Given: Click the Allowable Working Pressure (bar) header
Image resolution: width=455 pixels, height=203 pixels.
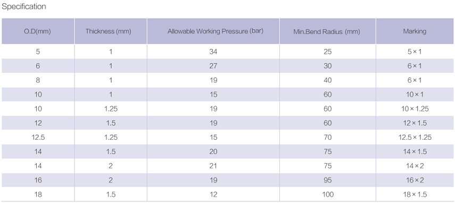Looking at the screenshot, I should [x=213, y=31].
